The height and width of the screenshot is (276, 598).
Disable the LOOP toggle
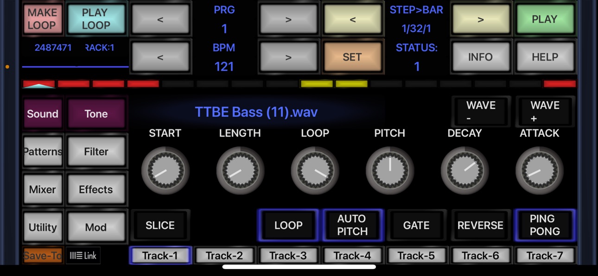288,225
